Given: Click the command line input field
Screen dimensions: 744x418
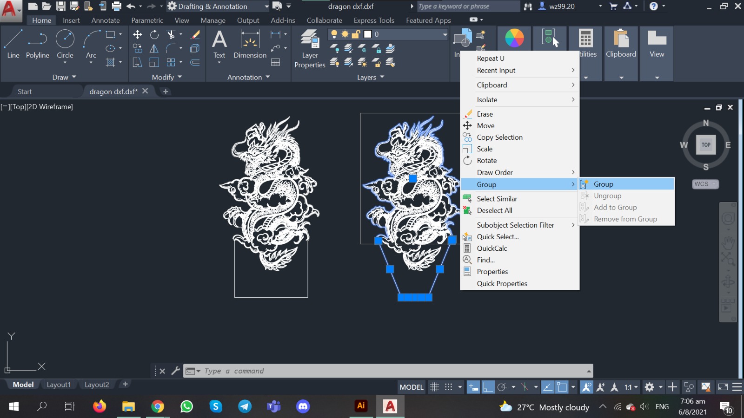Looking at the screenshot, I should tap(388, 371).
